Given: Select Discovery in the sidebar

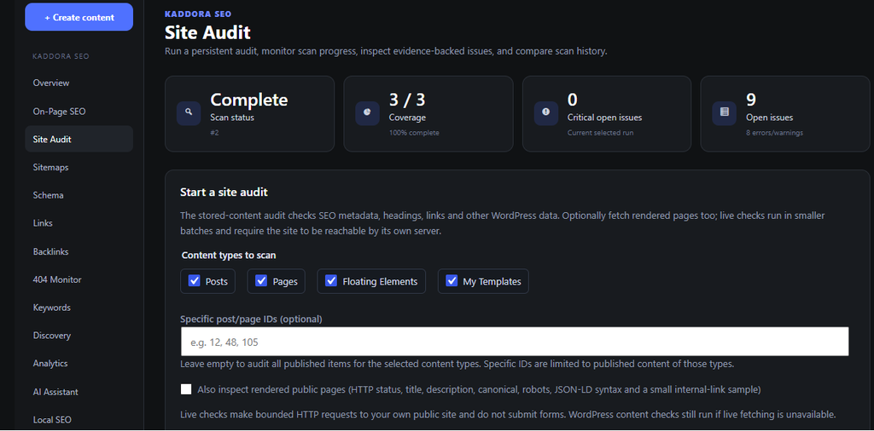Looking at the screenshot, I should click(x=79, y=336).
